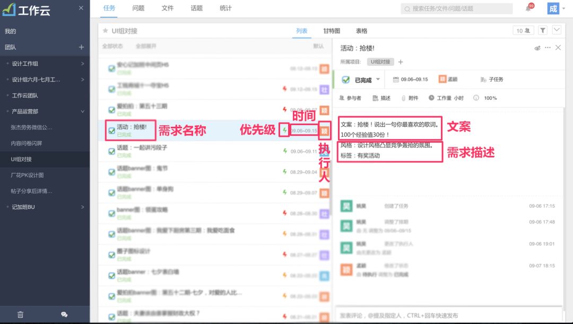The width and height of the screenshot is (573, 324).
Task: Toggle checkbox of 圈子图标设计 task
Action: (x=112, y=255)
